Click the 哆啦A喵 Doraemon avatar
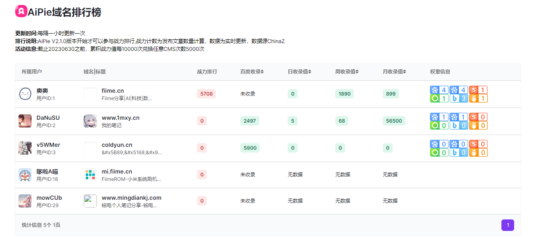 point(25,175)
